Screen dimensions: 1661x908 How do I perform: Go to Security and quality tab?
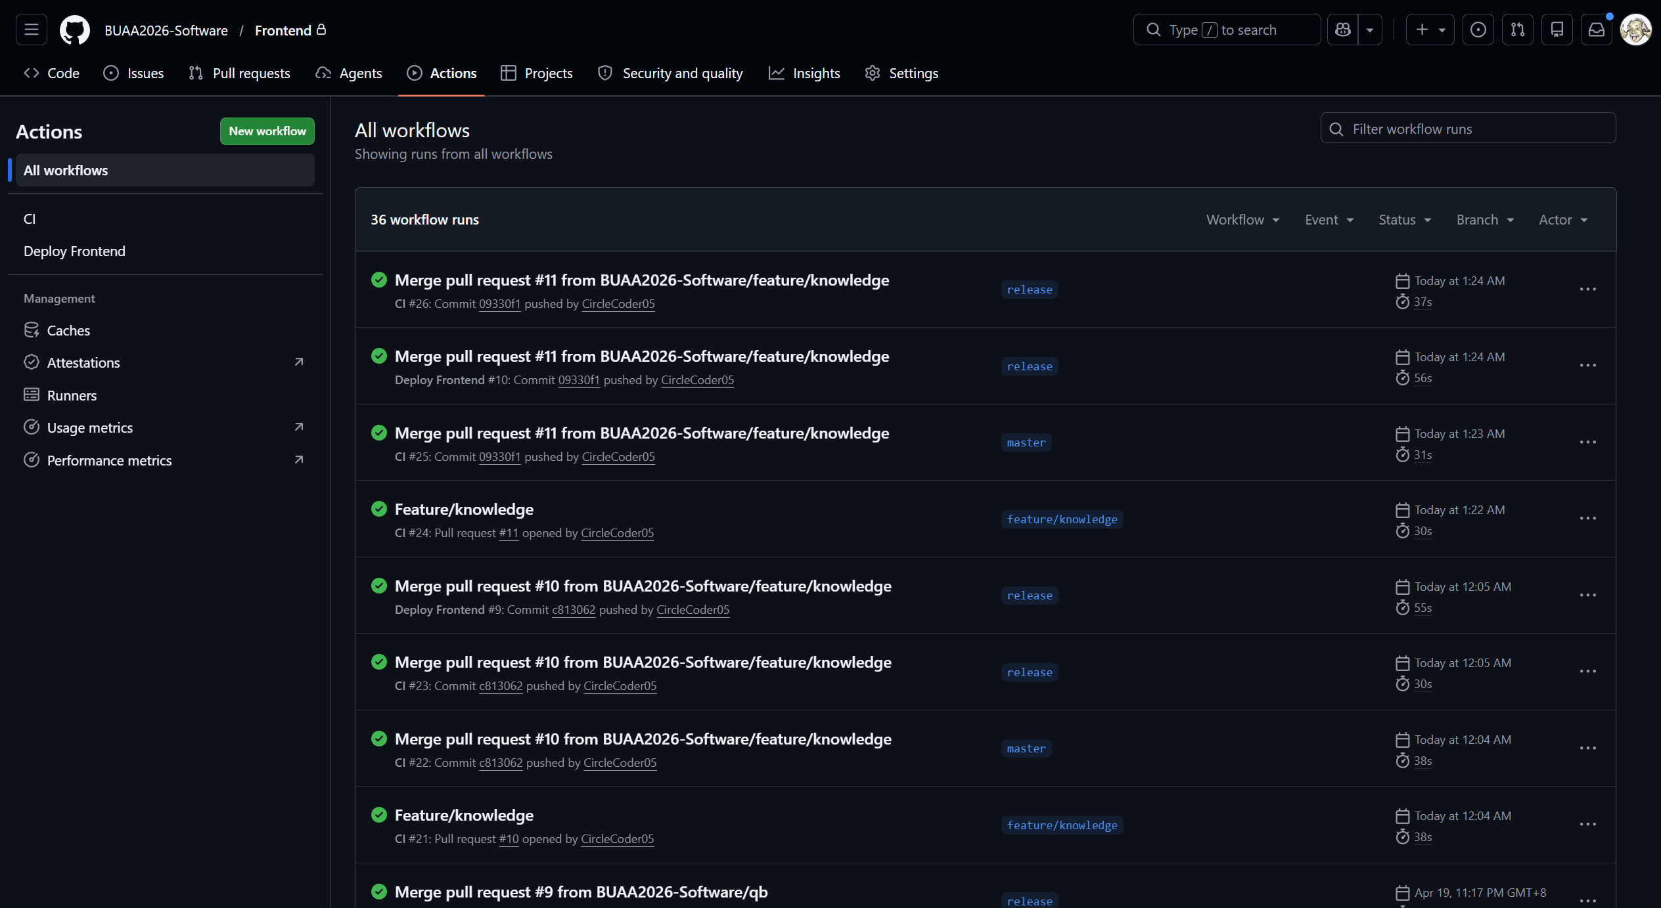tap(671, 73)
